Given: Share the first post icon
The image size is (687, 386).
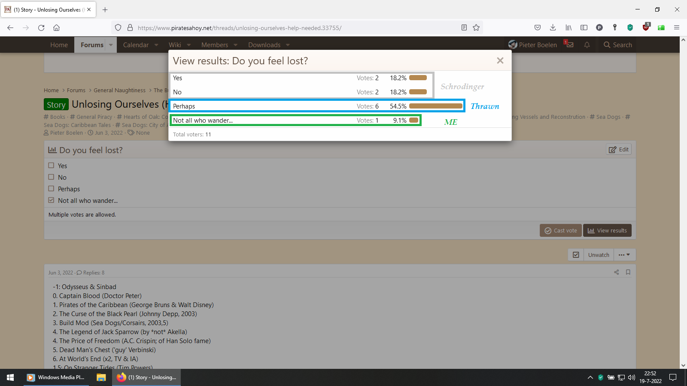Looking at the screenshot, I should click(617, 272).
